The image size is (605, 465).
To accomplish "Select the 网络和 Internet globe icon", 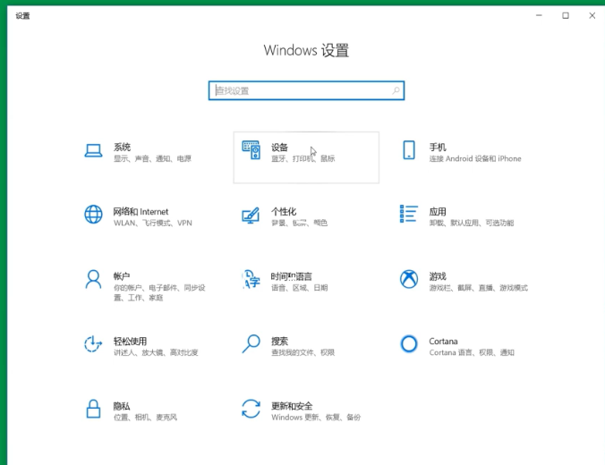I will coord(94,215).
